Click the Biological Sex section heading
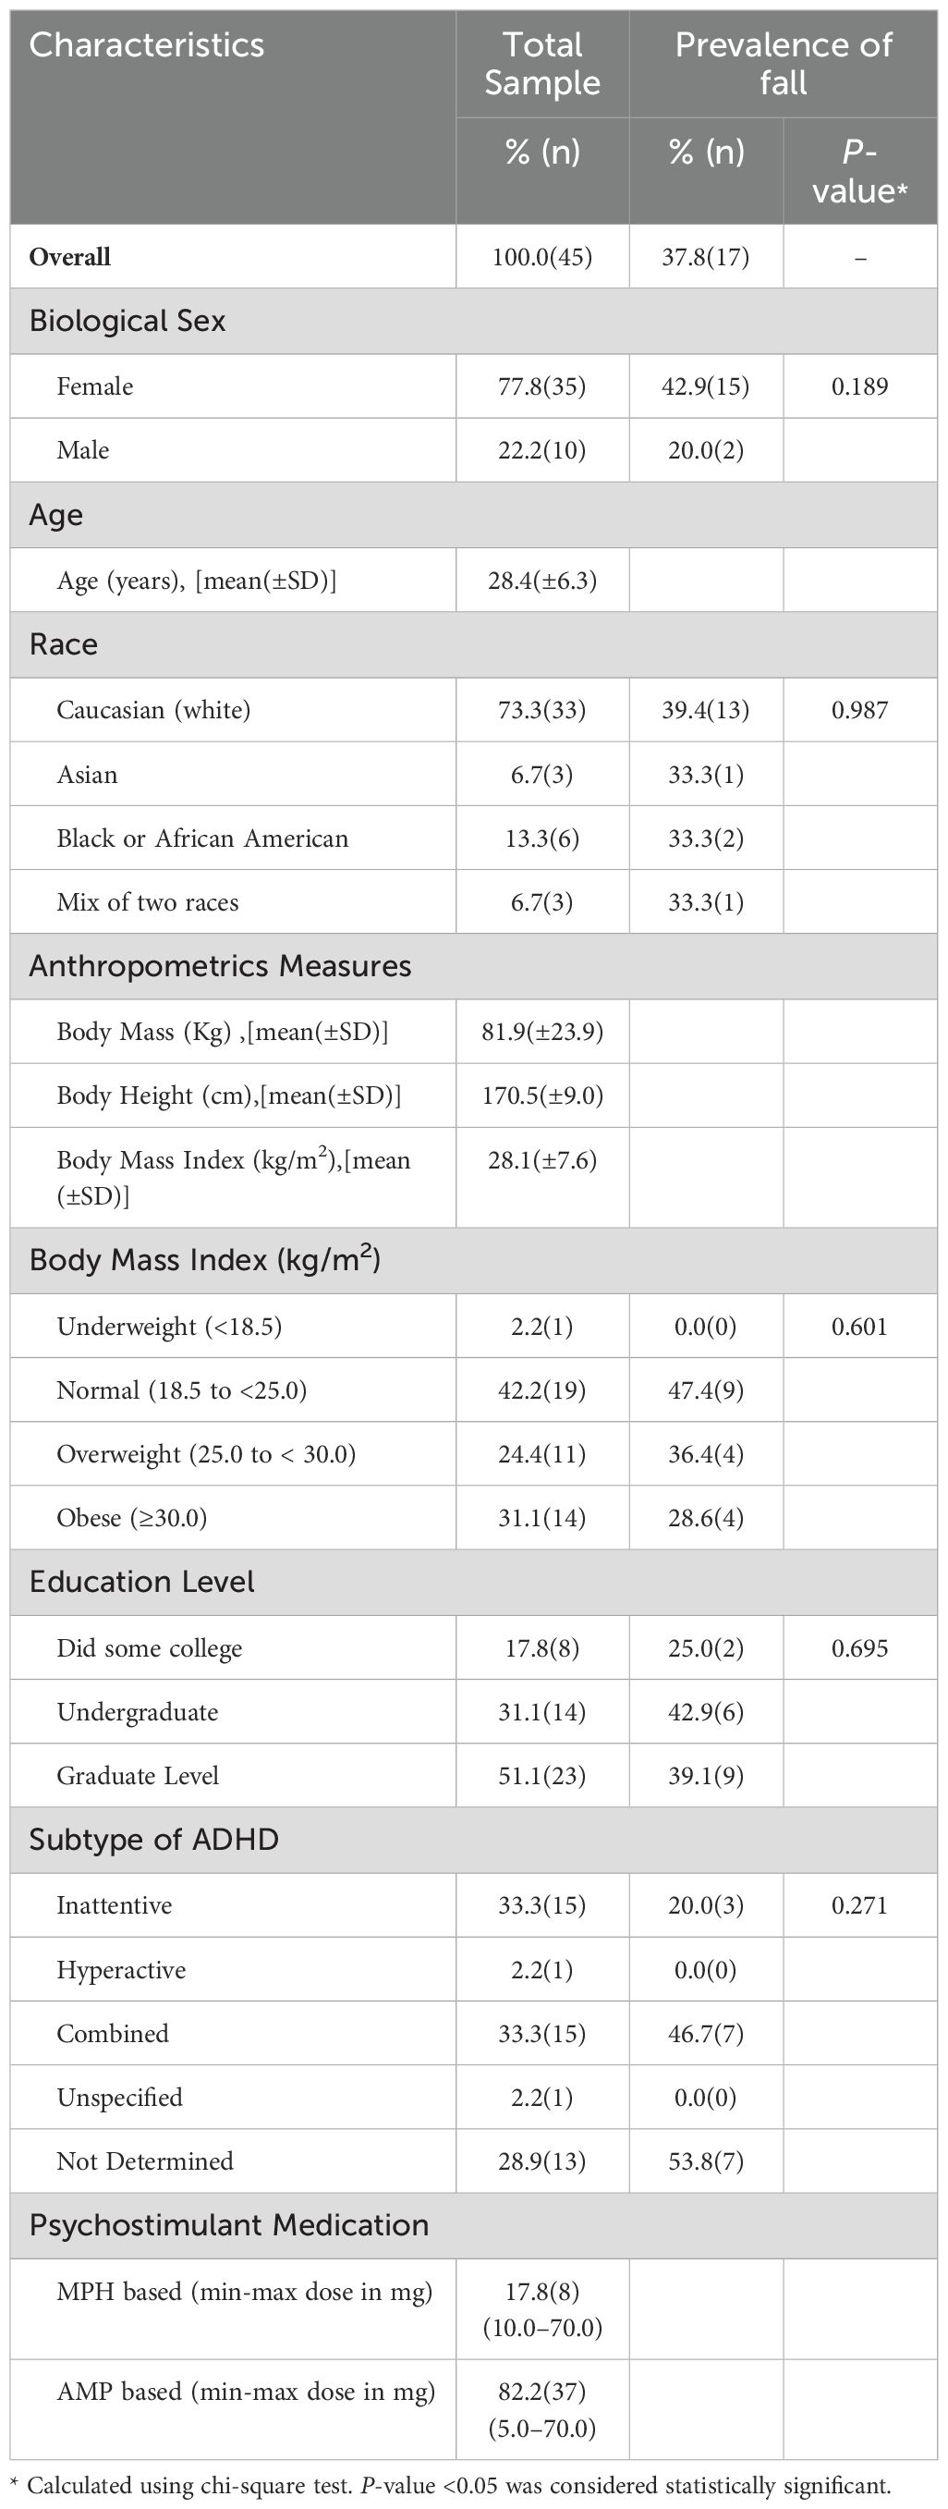The image size is (948, 2509). (128, 321)
